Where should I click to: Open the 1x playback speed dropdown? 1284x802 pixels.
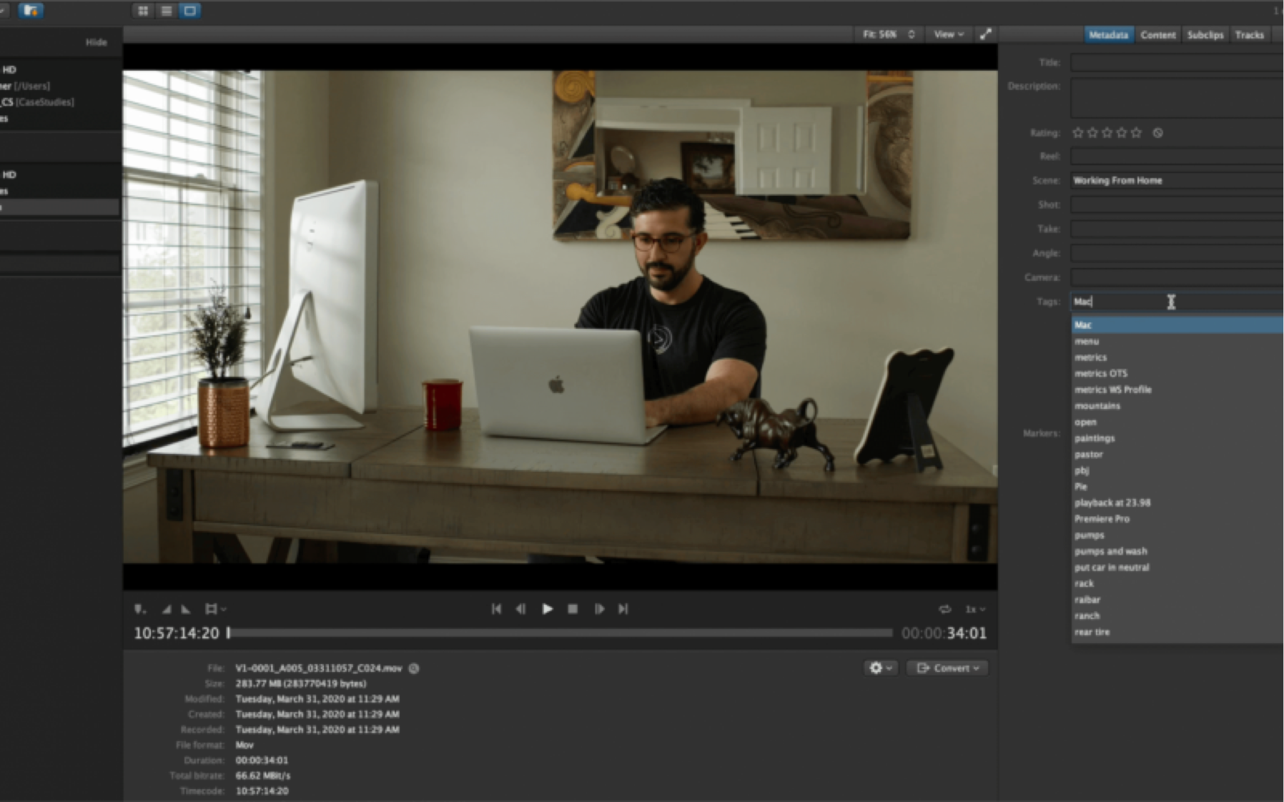tap(975, 609)
